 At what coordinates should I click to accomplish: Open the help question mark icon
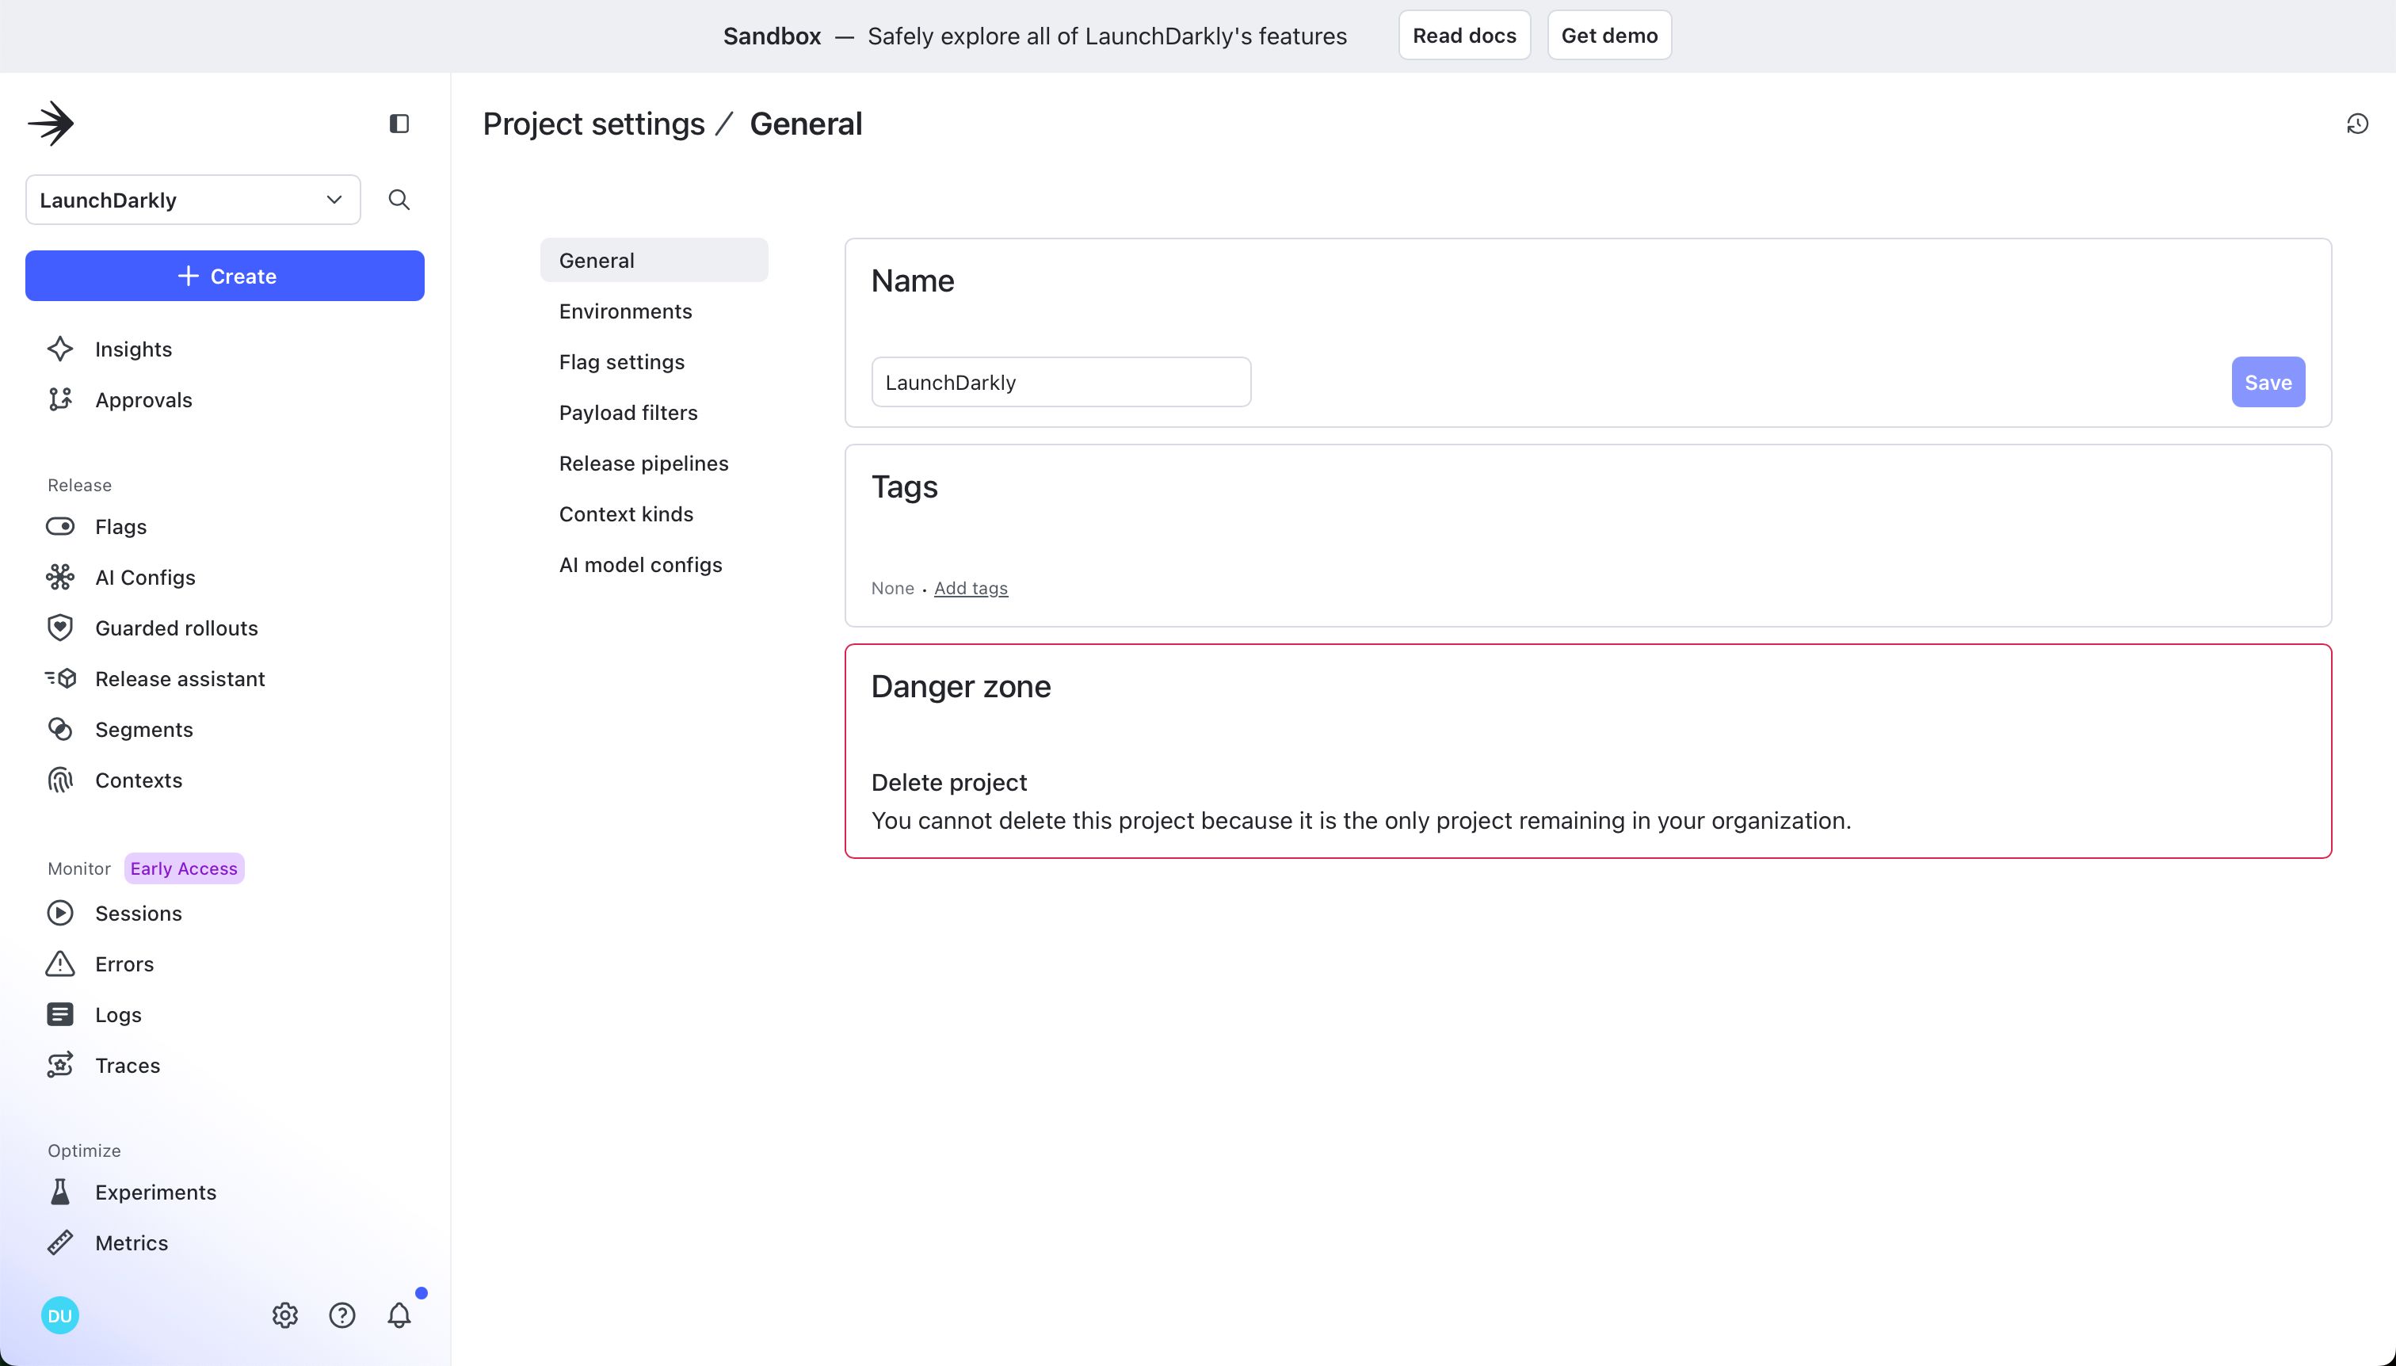point(342,1315)
